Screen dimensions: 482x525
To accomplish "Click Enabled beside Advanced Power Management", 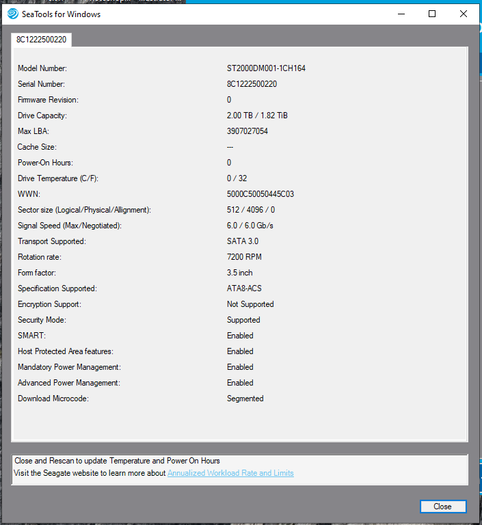I will (x=240, y=383).
